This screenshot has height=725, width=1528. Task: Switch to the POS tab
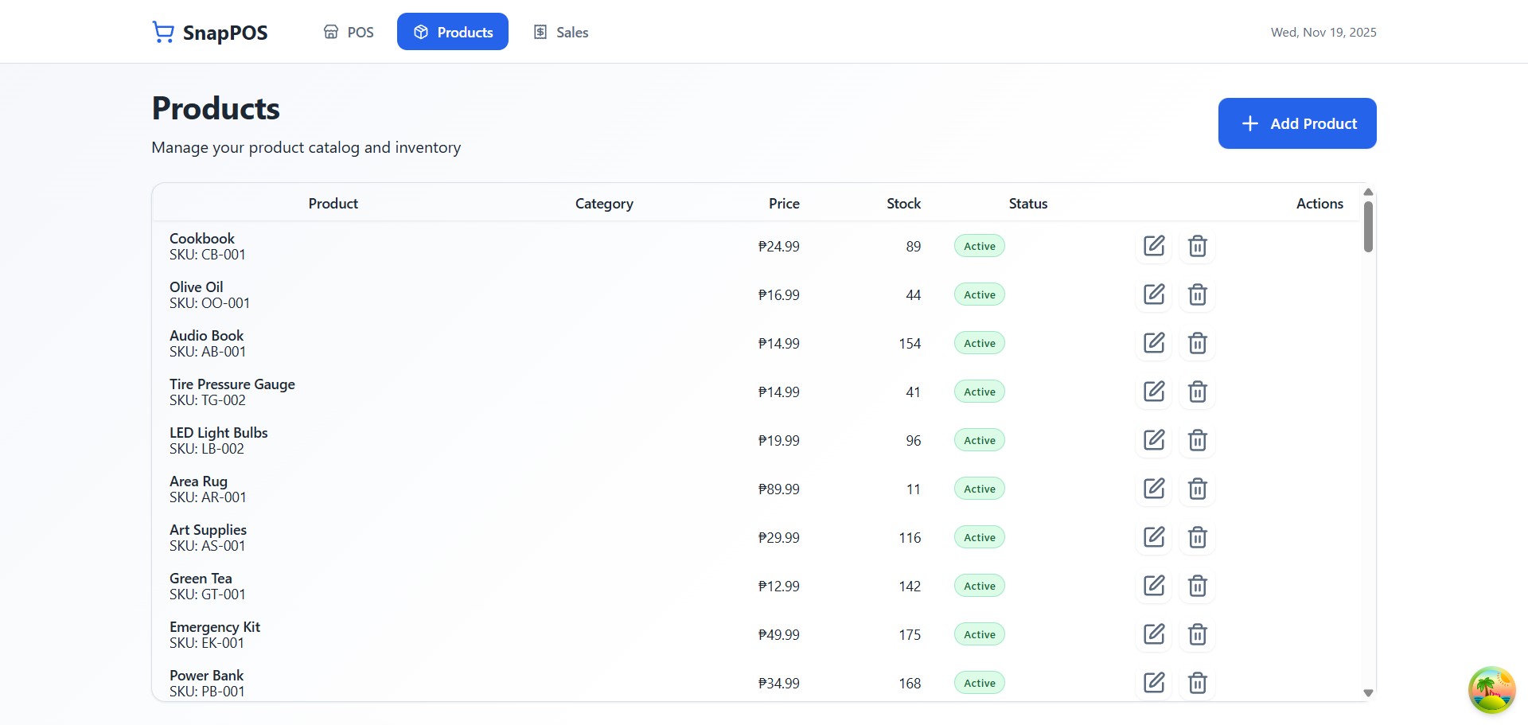coord(348,31)
